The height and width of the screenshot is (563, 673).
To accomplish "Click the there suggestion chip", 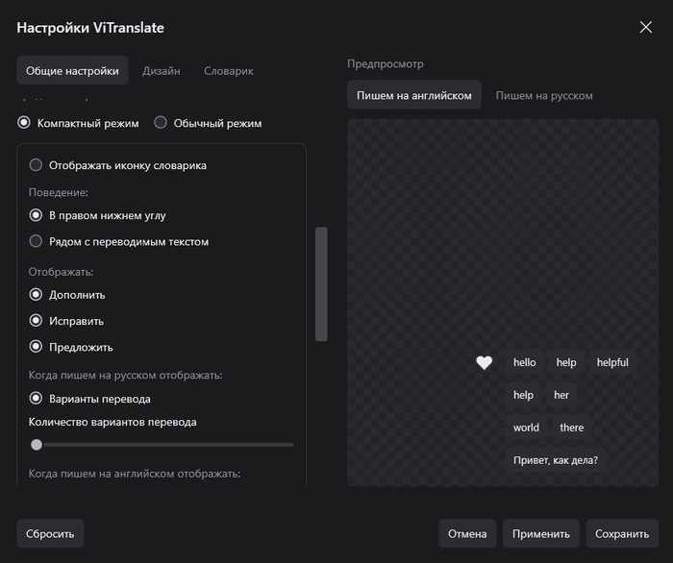I will pyautogui.click(x=571, y=428).
